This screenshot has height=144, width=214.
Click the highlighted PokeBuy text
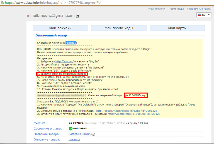[71, 43]
